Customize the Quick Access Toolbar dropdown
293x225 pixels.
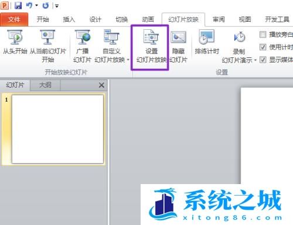(x=57, y=6)
